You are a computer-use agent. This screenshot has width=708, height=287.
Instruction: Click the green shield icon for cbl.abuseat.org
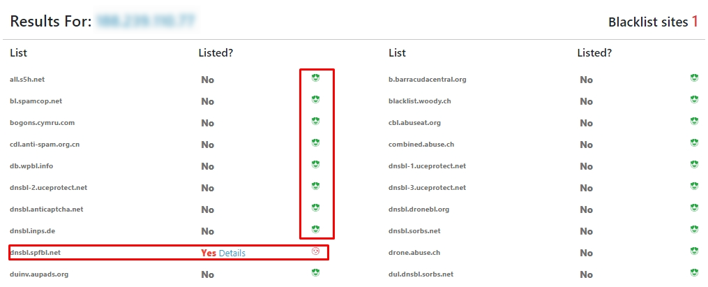click(x=694, y=122)
